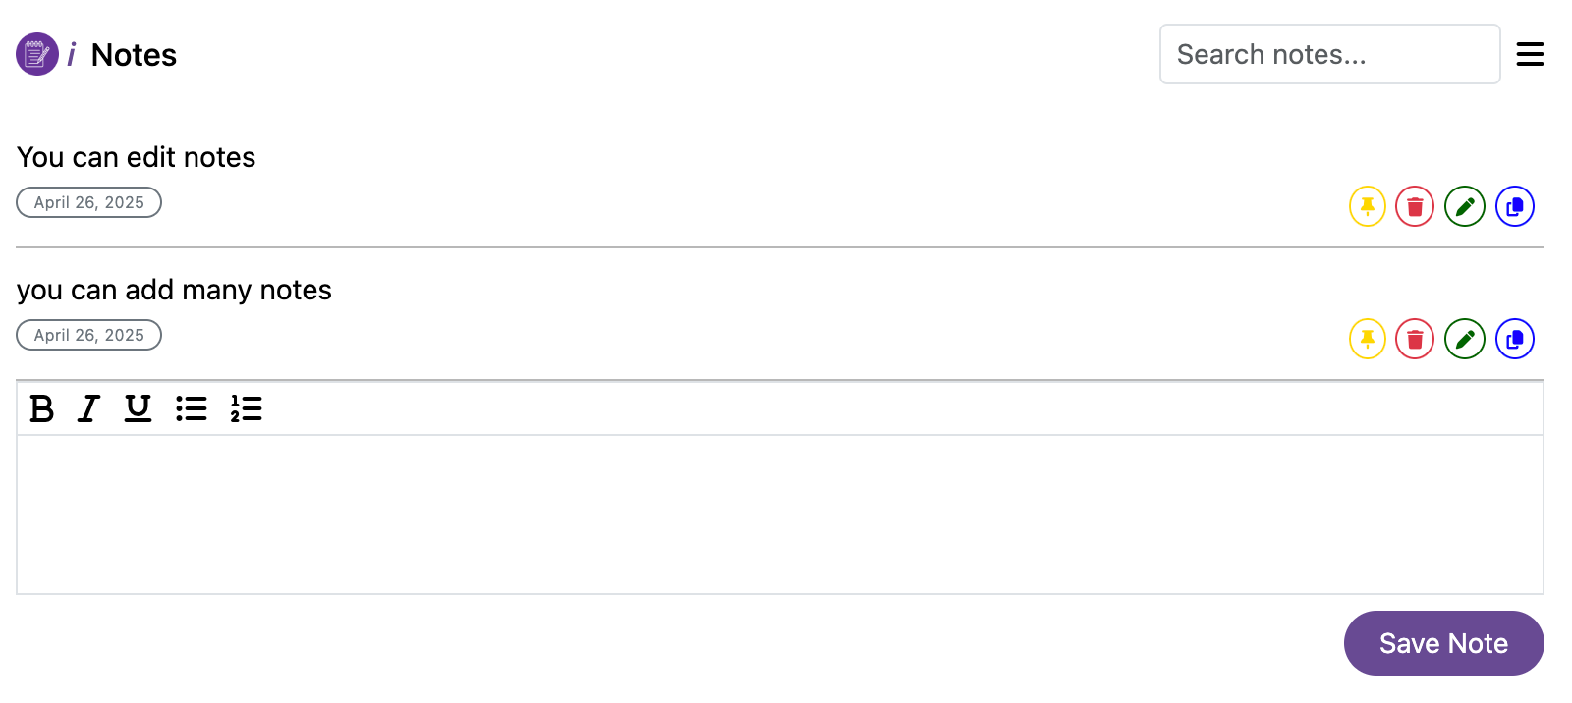Edit the 'You can edit notes' note
The width and height of the screenshot is (1572, 703).
(1464, 206)
